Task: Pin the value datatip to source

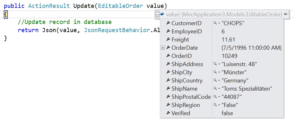Action: pyautogui.click(x=286, y=14)
